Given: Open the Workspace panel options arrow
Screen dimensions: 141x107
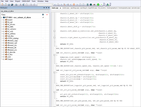Looking at the screenshot, I should [44, 8].
